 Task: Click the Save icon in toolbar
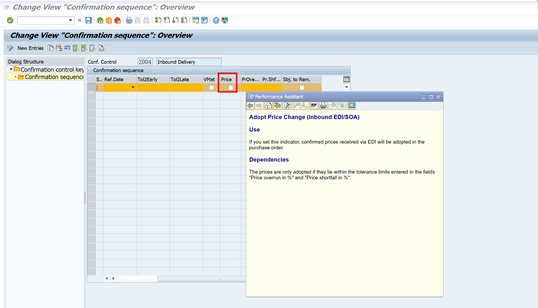point(88,20)
